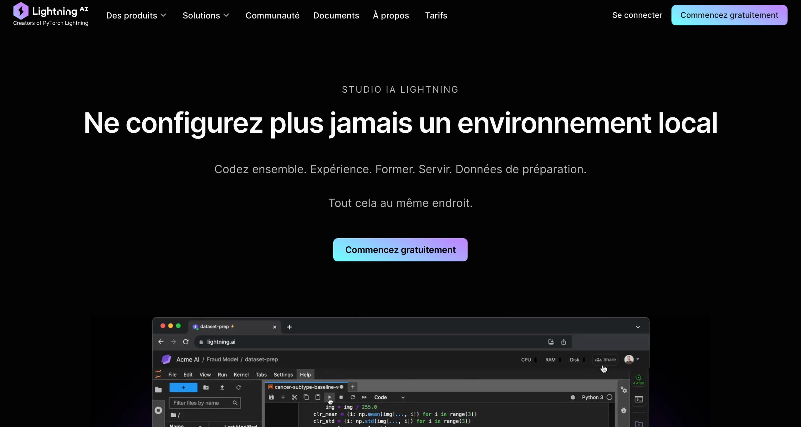Viewport: 801px width, 427px height.
Task: Go to À propos page
Action: click(x=391, y=15)
